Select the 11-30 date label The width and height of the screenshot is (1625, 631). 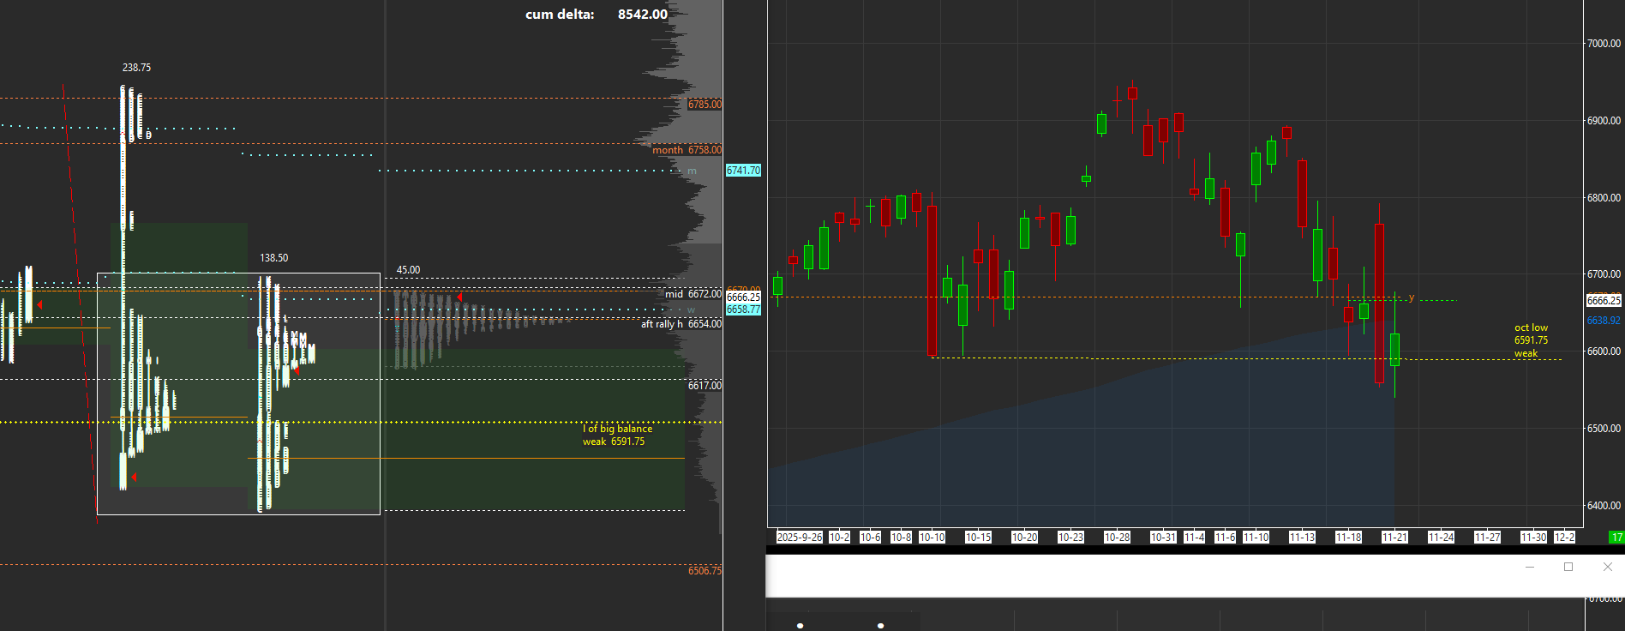[x=1533, y=538]
